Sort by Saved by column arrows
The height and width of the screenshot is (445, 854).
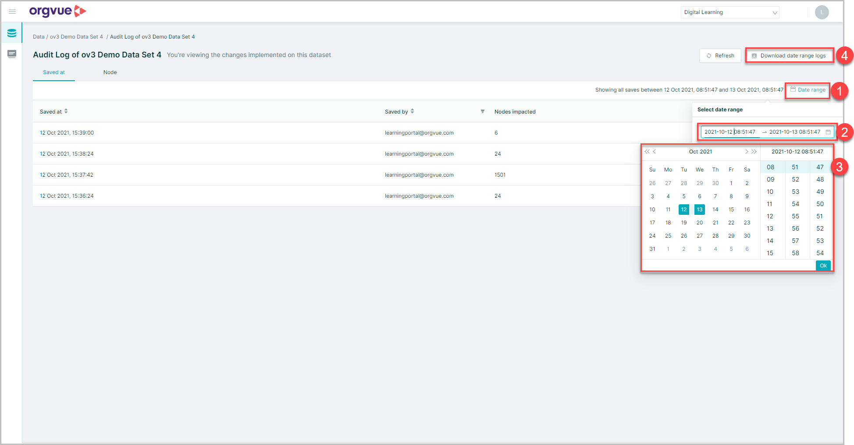pos(412,111)
